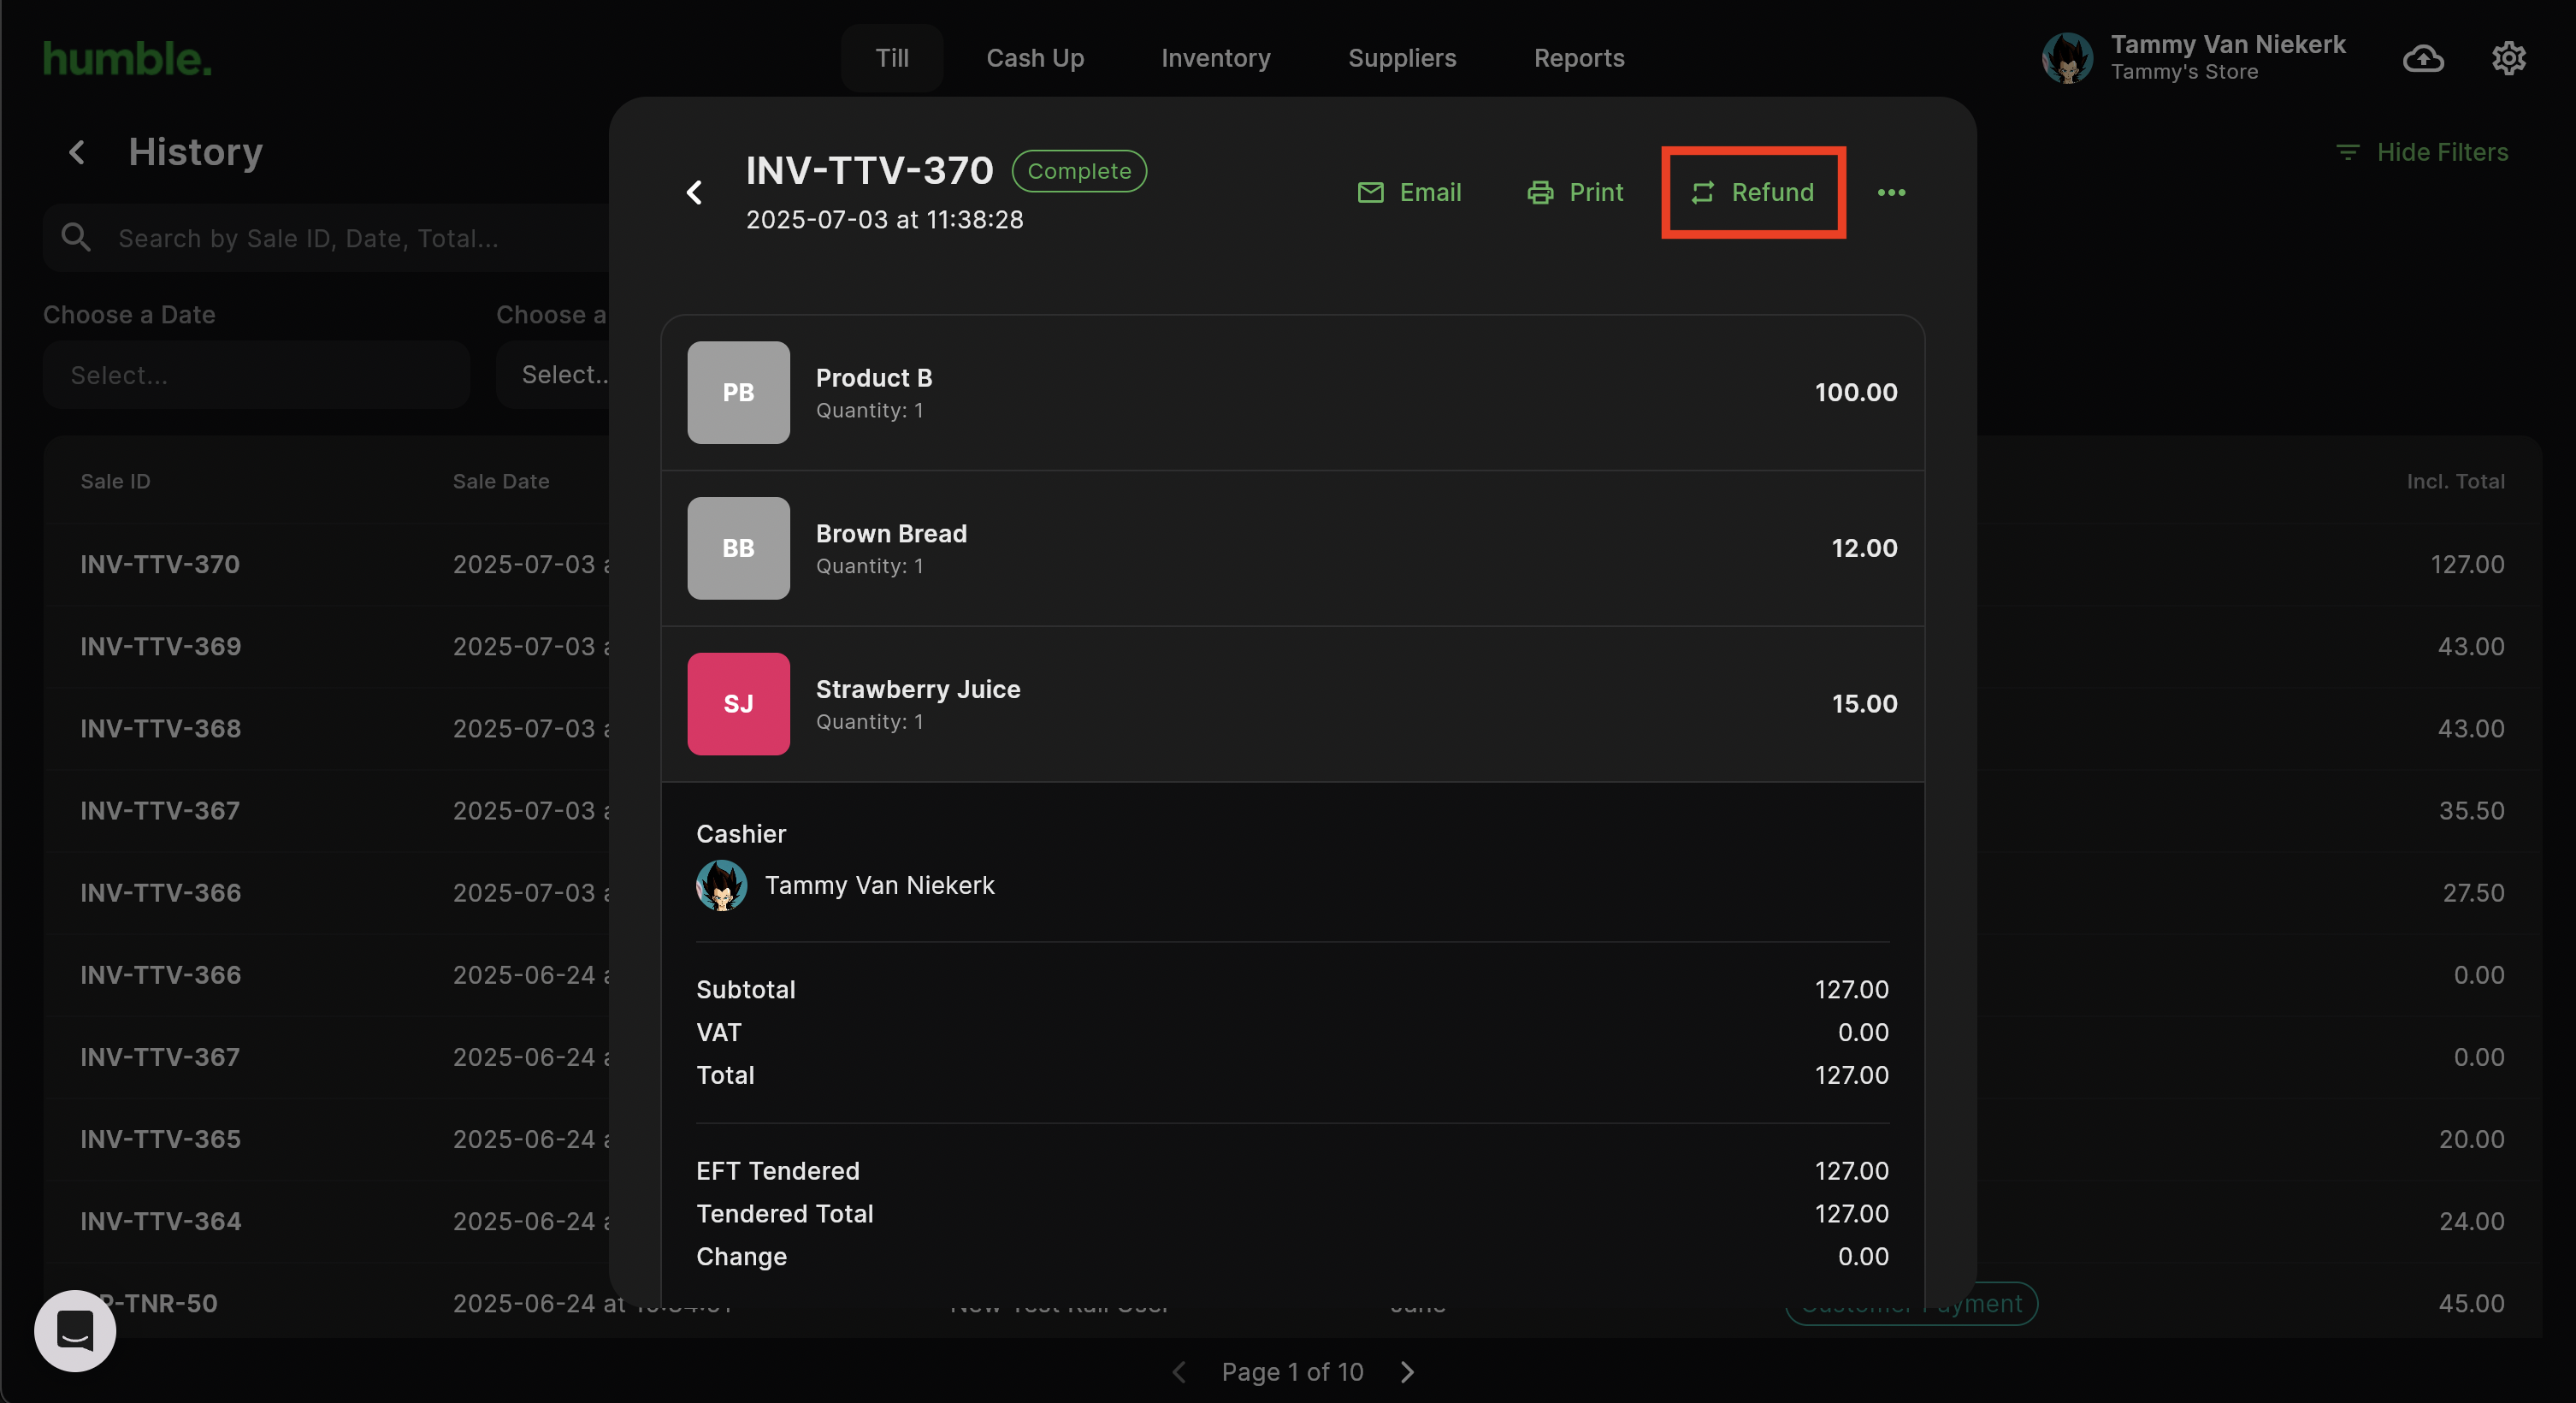The height and width of the screenshot is (1403, 2576).
Task: Go back from History page arrow
Action: pos(77,152)
